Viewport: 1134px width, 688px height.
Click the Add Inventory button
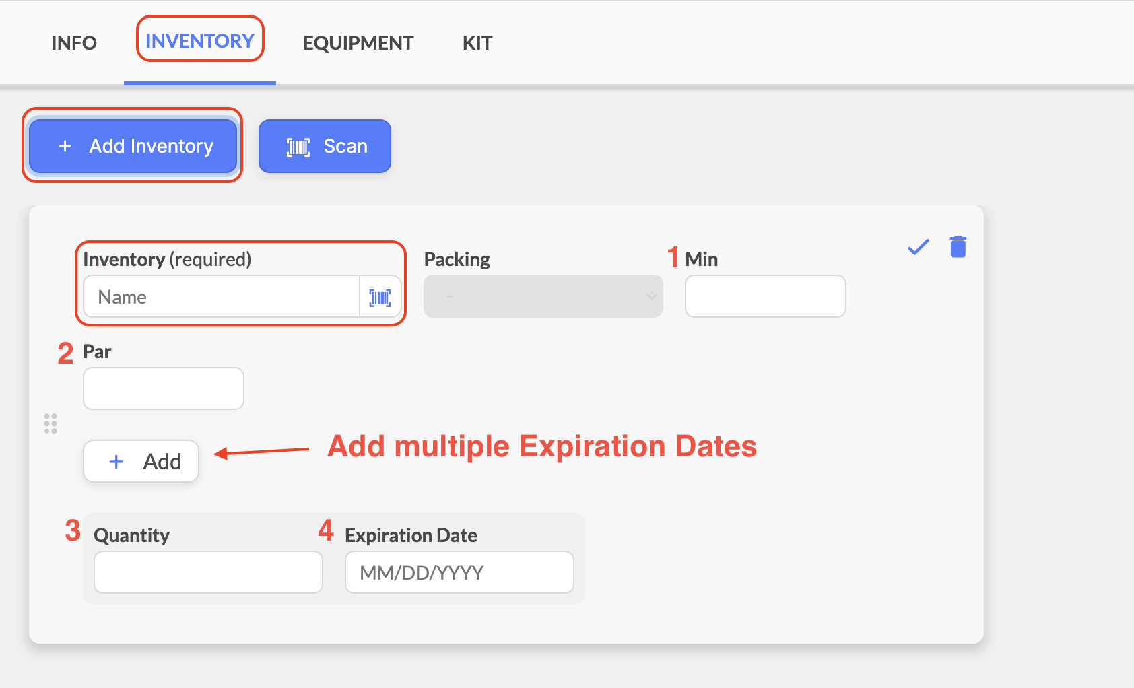click(x=133, y=146)
